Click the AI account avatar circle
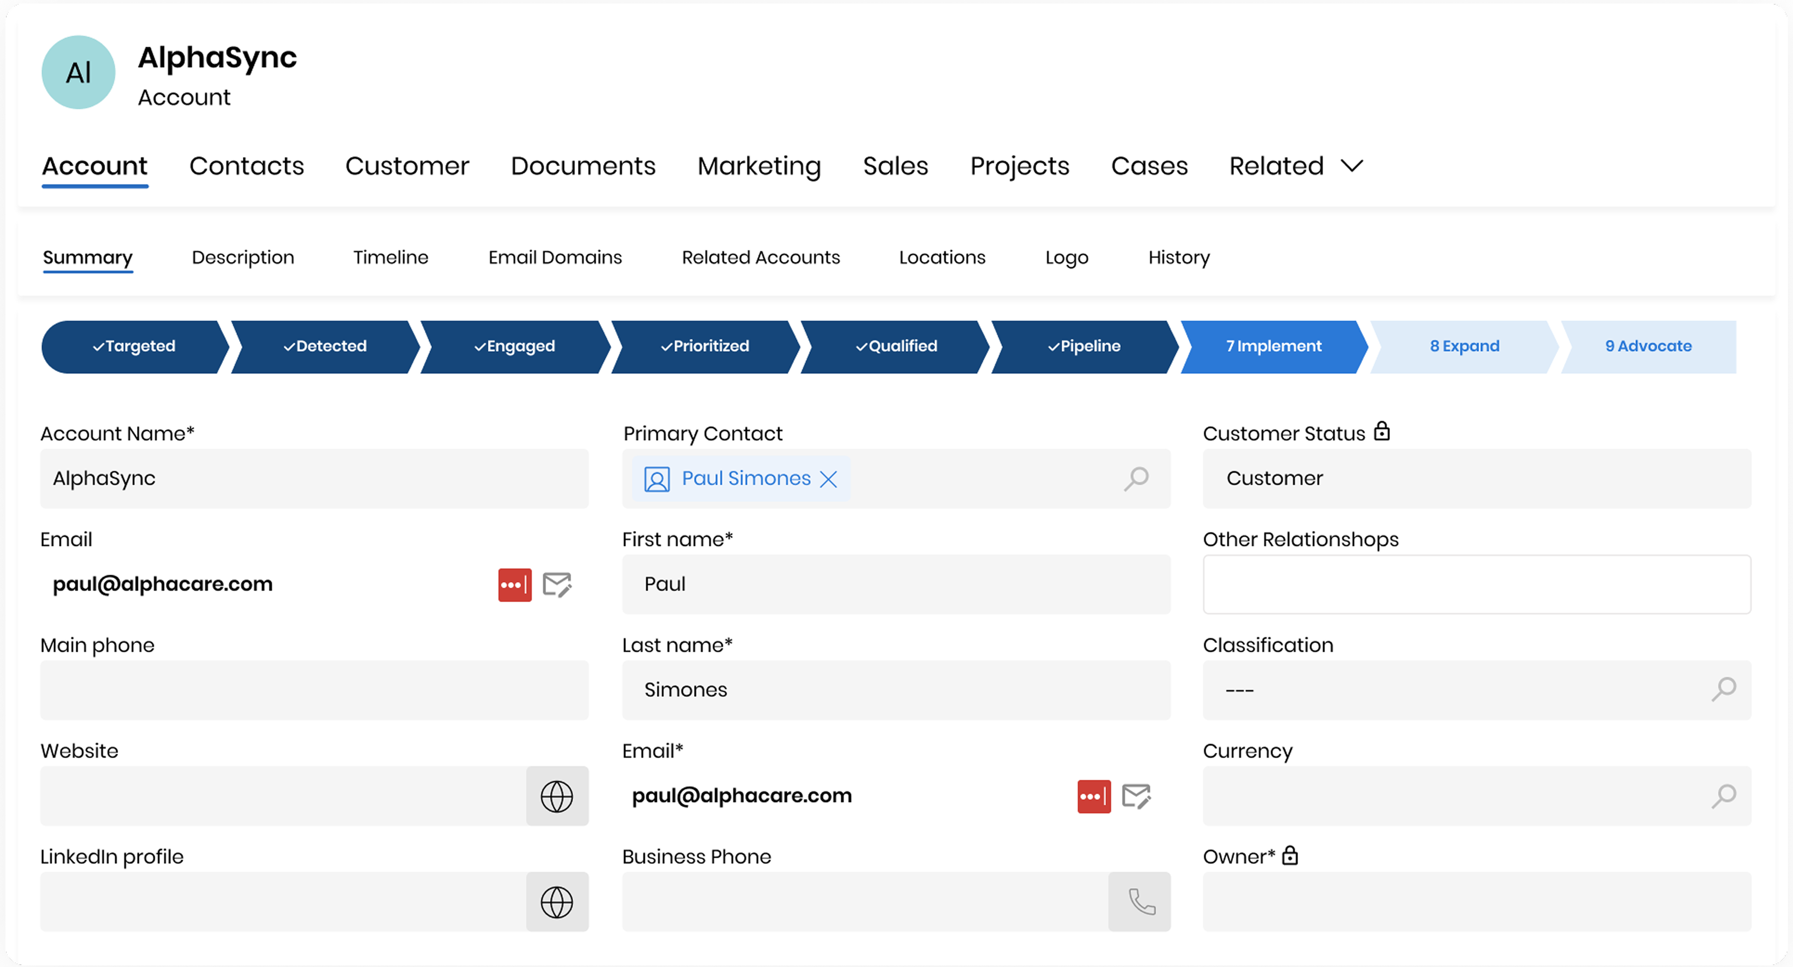The width and height of the screenshot is (1793, 967). click(79, 72)
